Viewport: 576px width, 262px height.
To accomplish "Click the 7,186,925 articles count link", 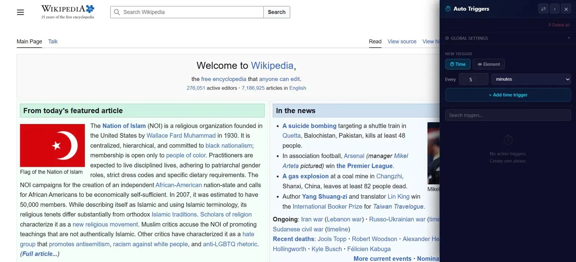I will (253, 88).
